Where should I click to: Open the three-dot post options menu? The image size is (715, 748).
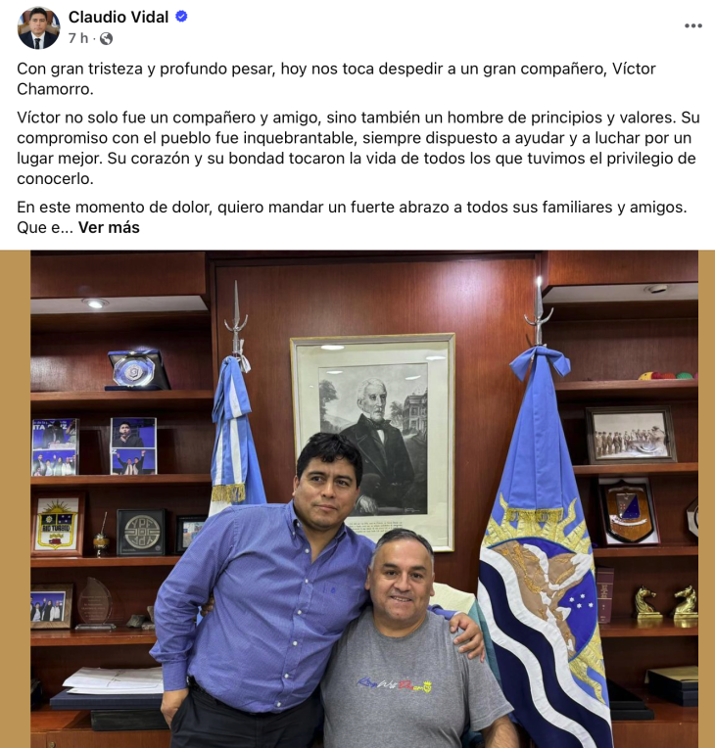pos(693,25)
